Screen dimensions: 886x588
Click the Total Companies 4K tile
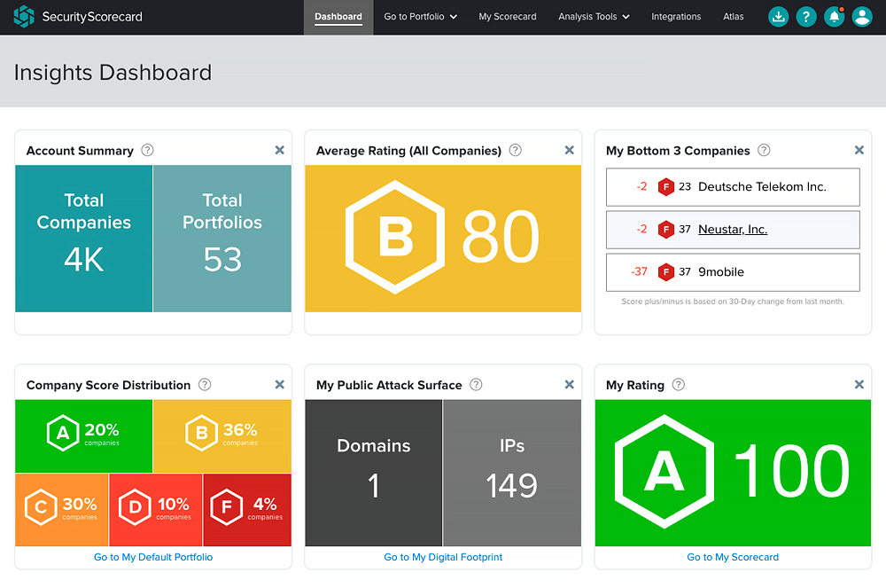click(83, 239)
